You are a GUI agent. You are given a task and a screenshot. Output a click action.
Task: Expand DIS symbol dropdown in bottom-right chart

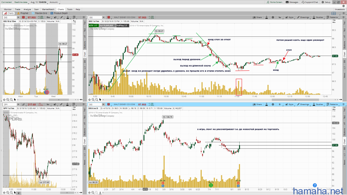[x=103, y=105]
